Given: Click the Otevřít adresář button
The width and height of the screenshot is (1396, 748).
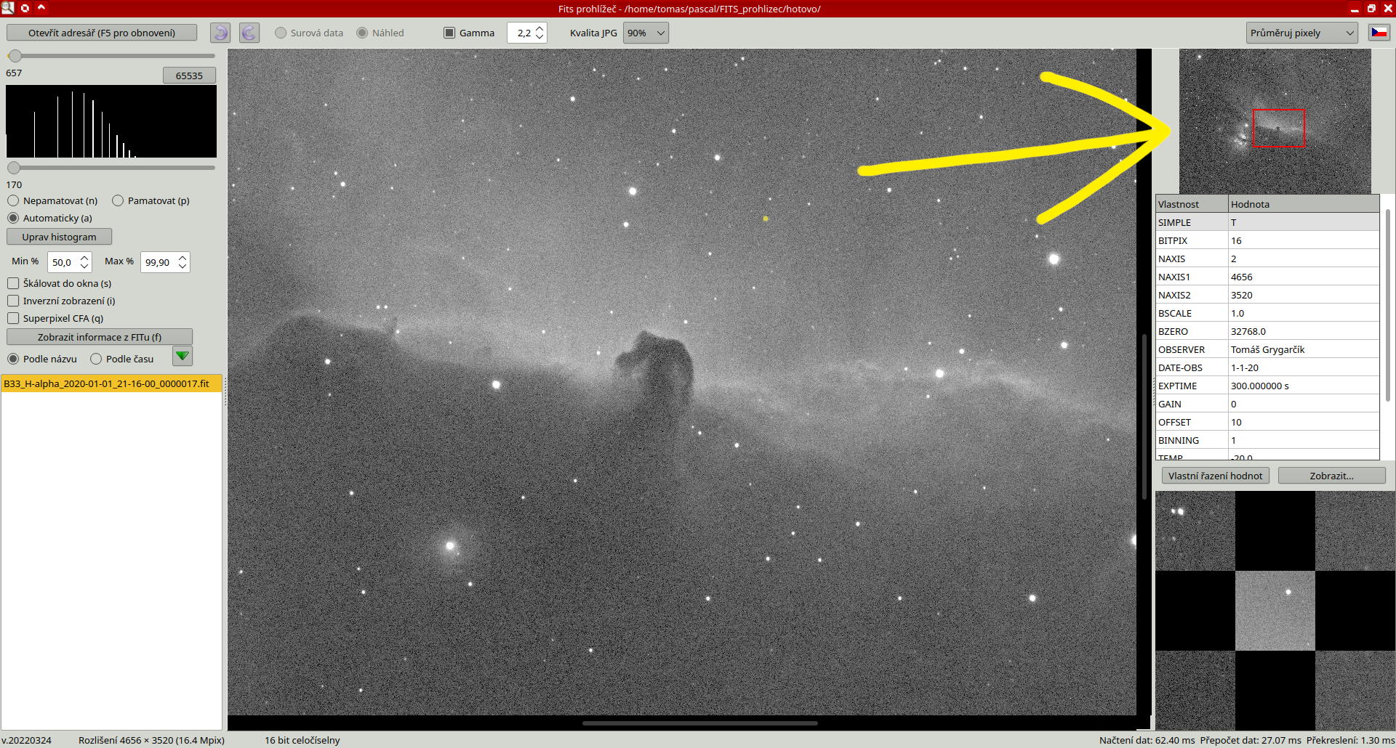Looking at the screenshot, I should click(x=102, y=33).
